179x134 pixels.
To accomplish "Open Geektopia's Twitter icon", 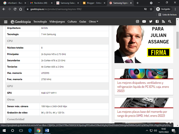I will [x=151, y=21].
